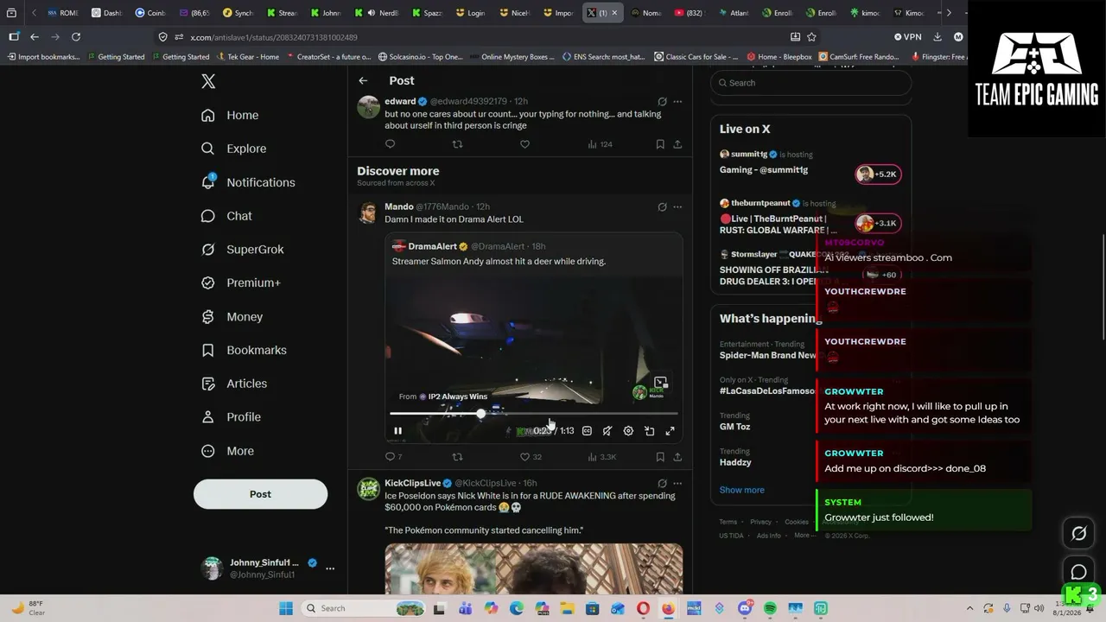Image resolution: width=1106 pixels, height=622 pixels.
Task: Select Premium+ in the sidebar
Action: click(x=240, y=283)
